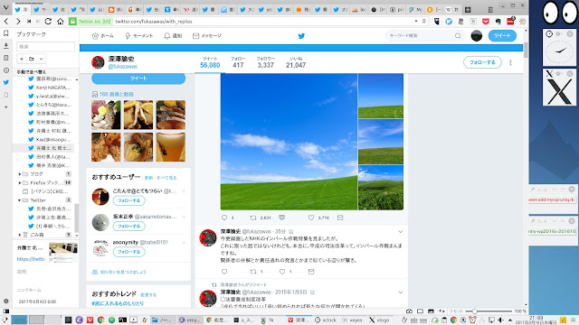Toggle the side panel visibility
Image resolution: width=579 pixels, height=325 pixels.
[x=6, y=311]
